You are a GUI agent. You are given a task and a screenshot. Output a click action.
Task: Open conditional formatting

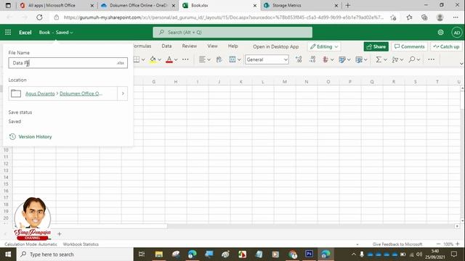pos(325,59)
